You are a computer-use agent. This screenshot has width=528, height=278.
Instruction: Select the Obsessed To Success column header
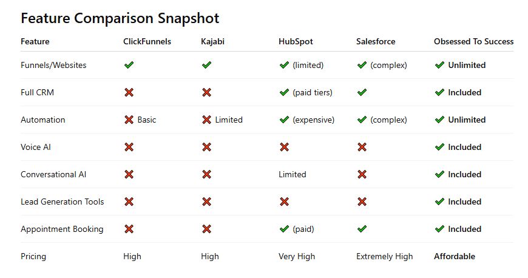coord(474,41)
